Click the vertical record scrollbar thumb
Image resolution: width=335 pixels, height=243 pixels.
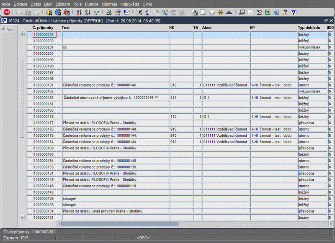click(22, 99)
